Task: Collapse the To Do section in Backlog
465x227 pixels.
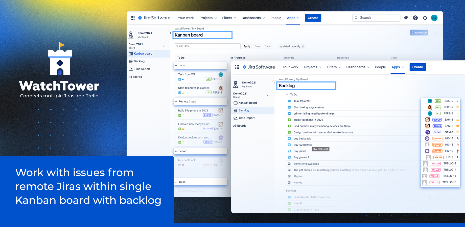Action: [287, 95]
